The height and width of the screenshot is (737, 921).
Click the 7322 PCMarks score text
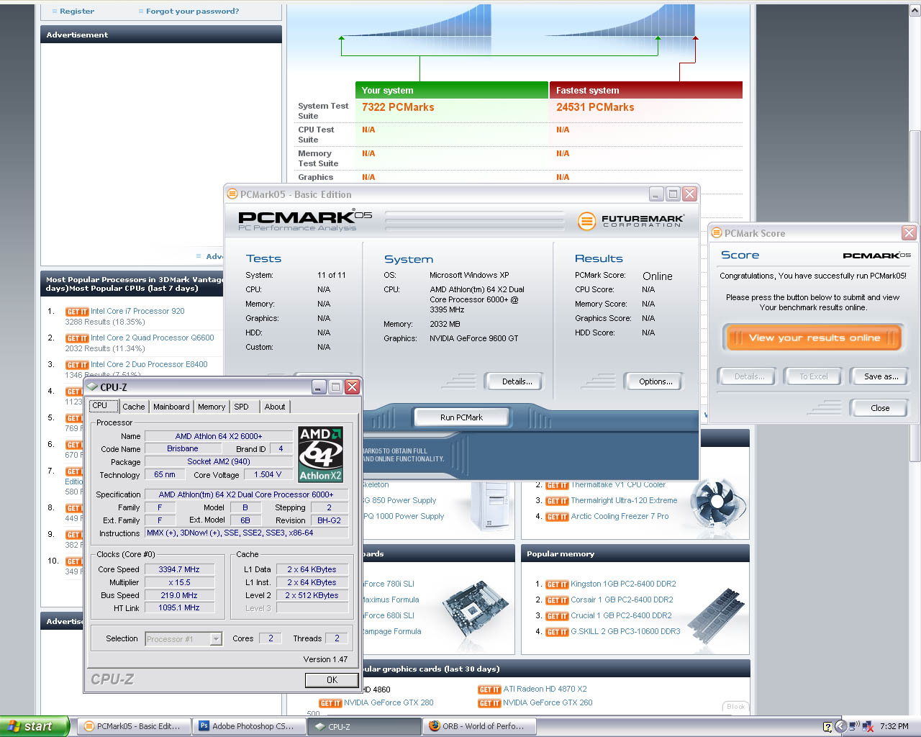pyautogui.click(x=398, y=107)
